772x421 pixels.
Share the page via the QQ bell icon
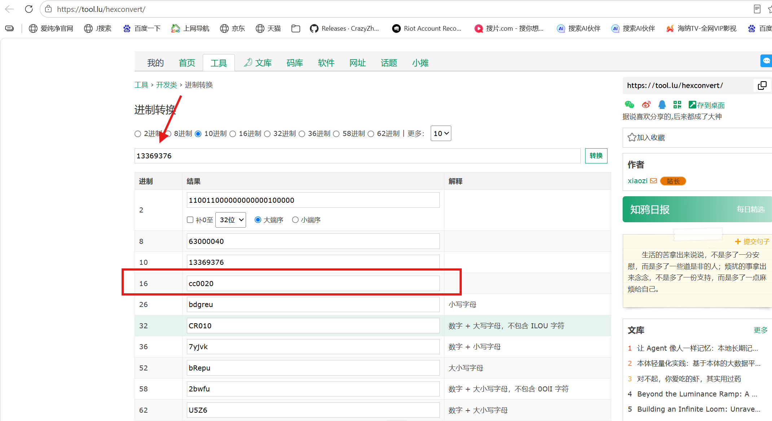pos(662,105)
